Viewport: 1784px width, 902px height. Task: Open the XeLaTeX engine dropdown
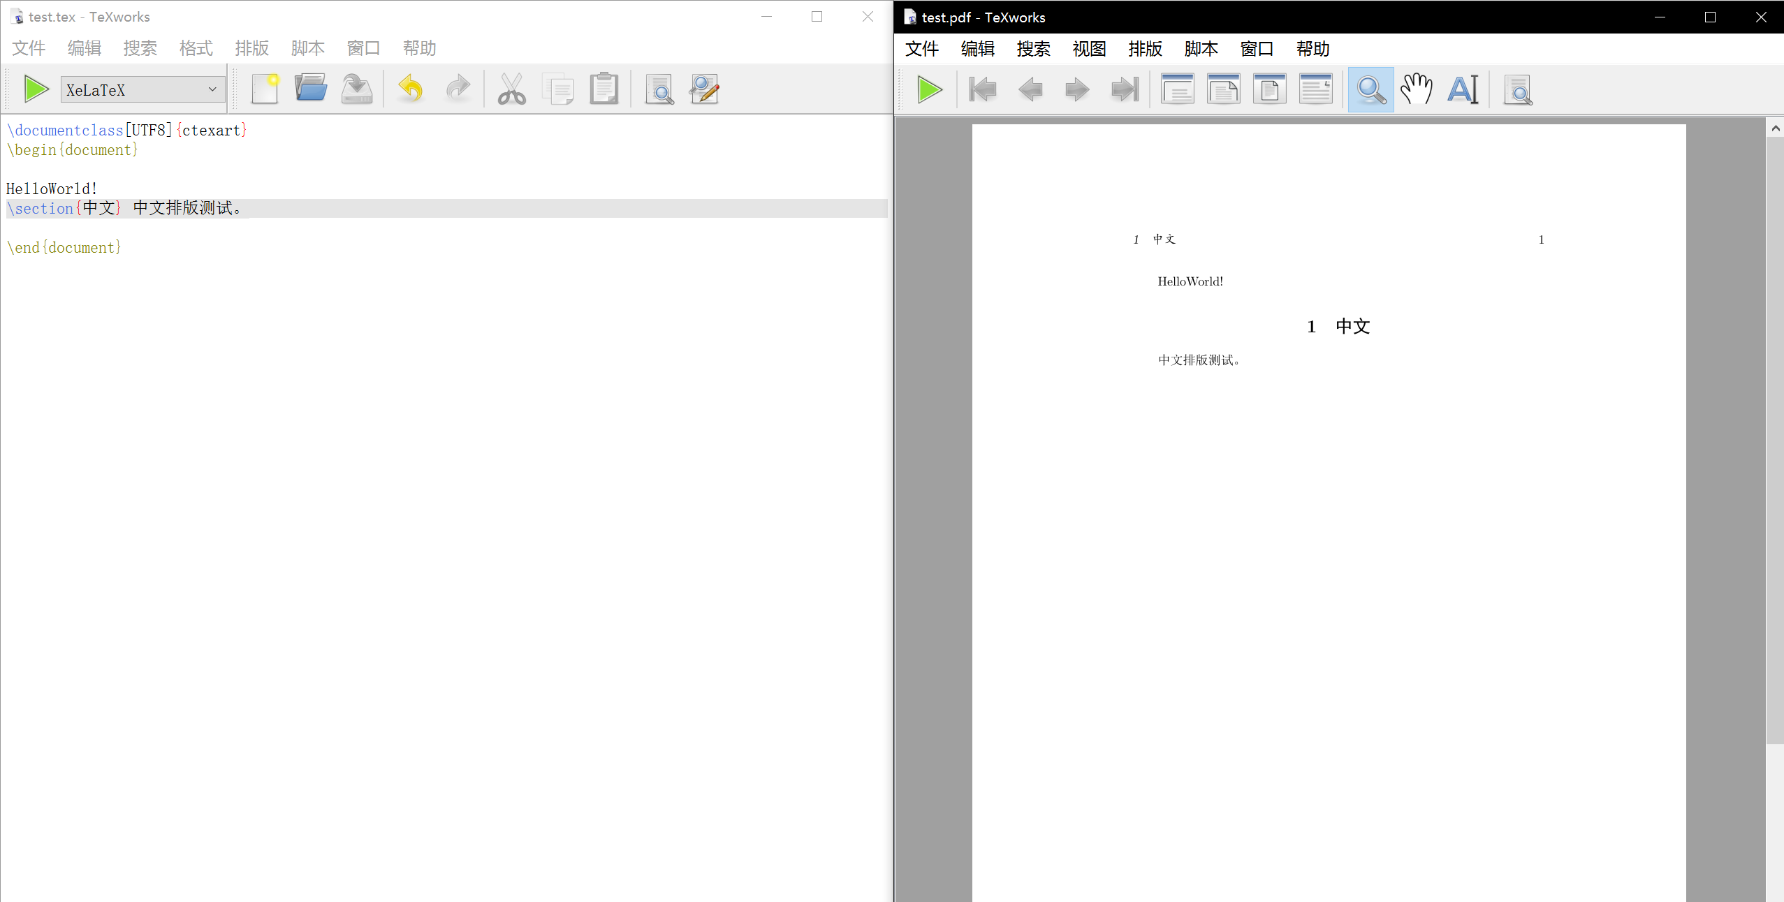click(142, 89)
